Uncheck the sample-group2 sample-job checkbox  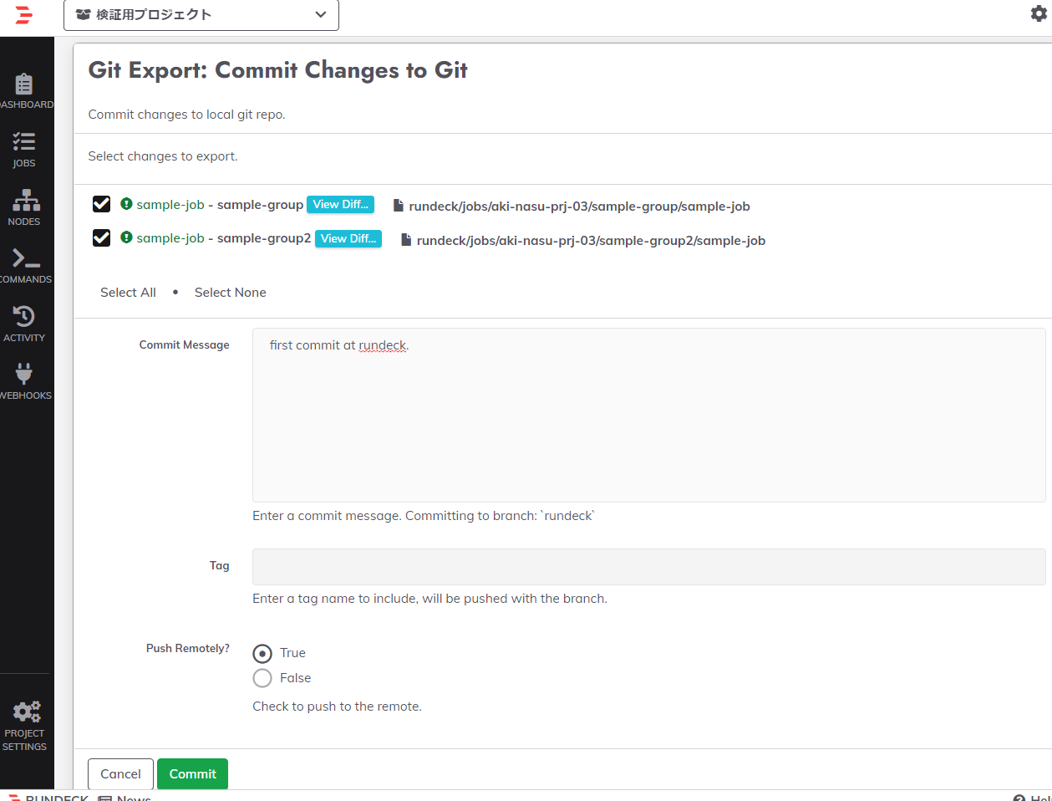click(x=102, y=238)
